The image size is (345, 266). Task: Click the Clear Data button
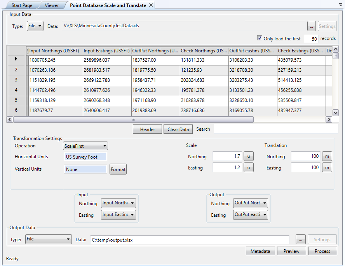coord(178,130)
